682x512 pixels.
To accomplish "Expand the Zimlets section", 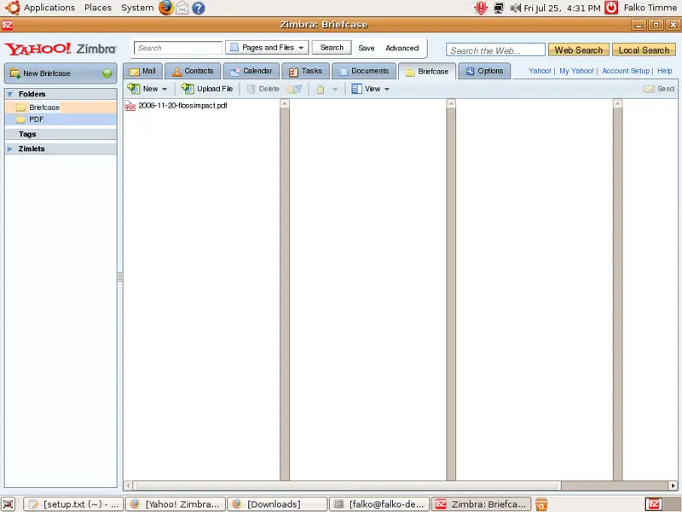I will [10, 148].
